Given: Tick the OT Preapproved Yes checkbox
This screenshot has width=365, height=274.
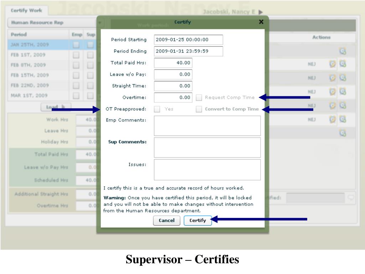Looking at the screenshot, I should point(157,109).
